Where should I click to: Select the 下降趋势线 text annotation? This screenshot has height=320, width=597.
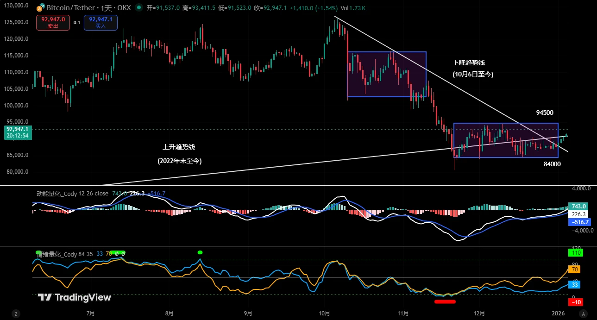(x=469, y=63)
